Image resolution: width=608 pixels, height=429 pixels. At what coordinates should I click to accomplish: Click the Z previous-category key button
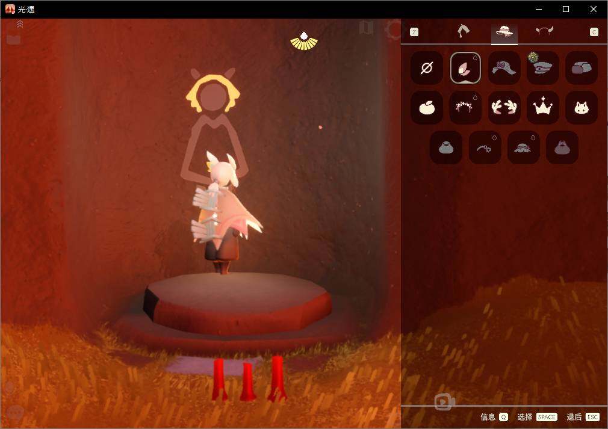point(414,32)
